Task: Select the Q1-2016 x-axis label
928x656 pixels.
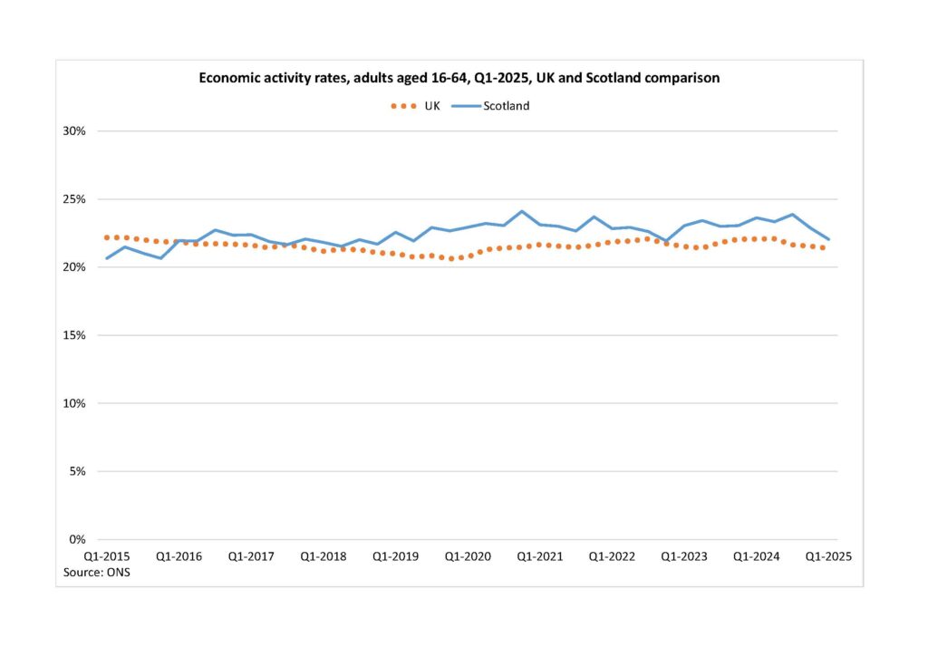Action: [x=179, y=556]
